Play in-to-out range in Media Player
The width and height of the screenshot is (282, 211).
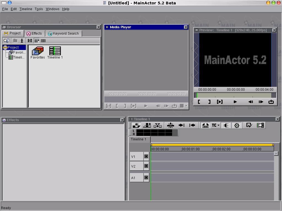[134, 106]
